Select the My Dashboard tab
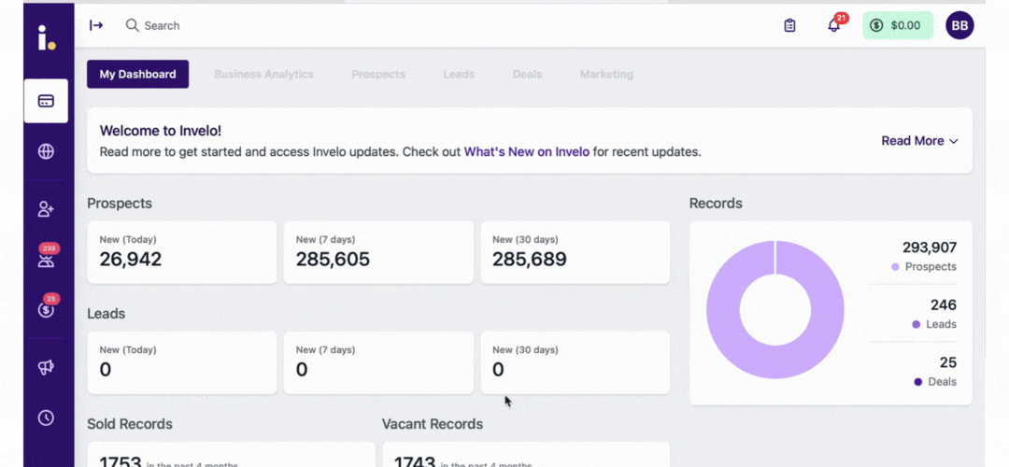 [137, 74]
